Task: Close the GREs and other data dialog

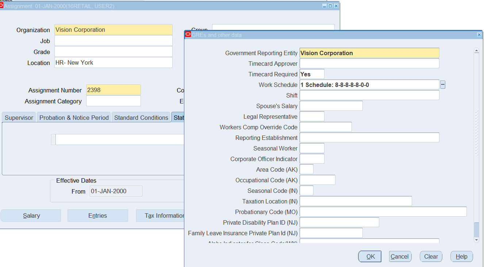Action: click(x=479, y=35)
